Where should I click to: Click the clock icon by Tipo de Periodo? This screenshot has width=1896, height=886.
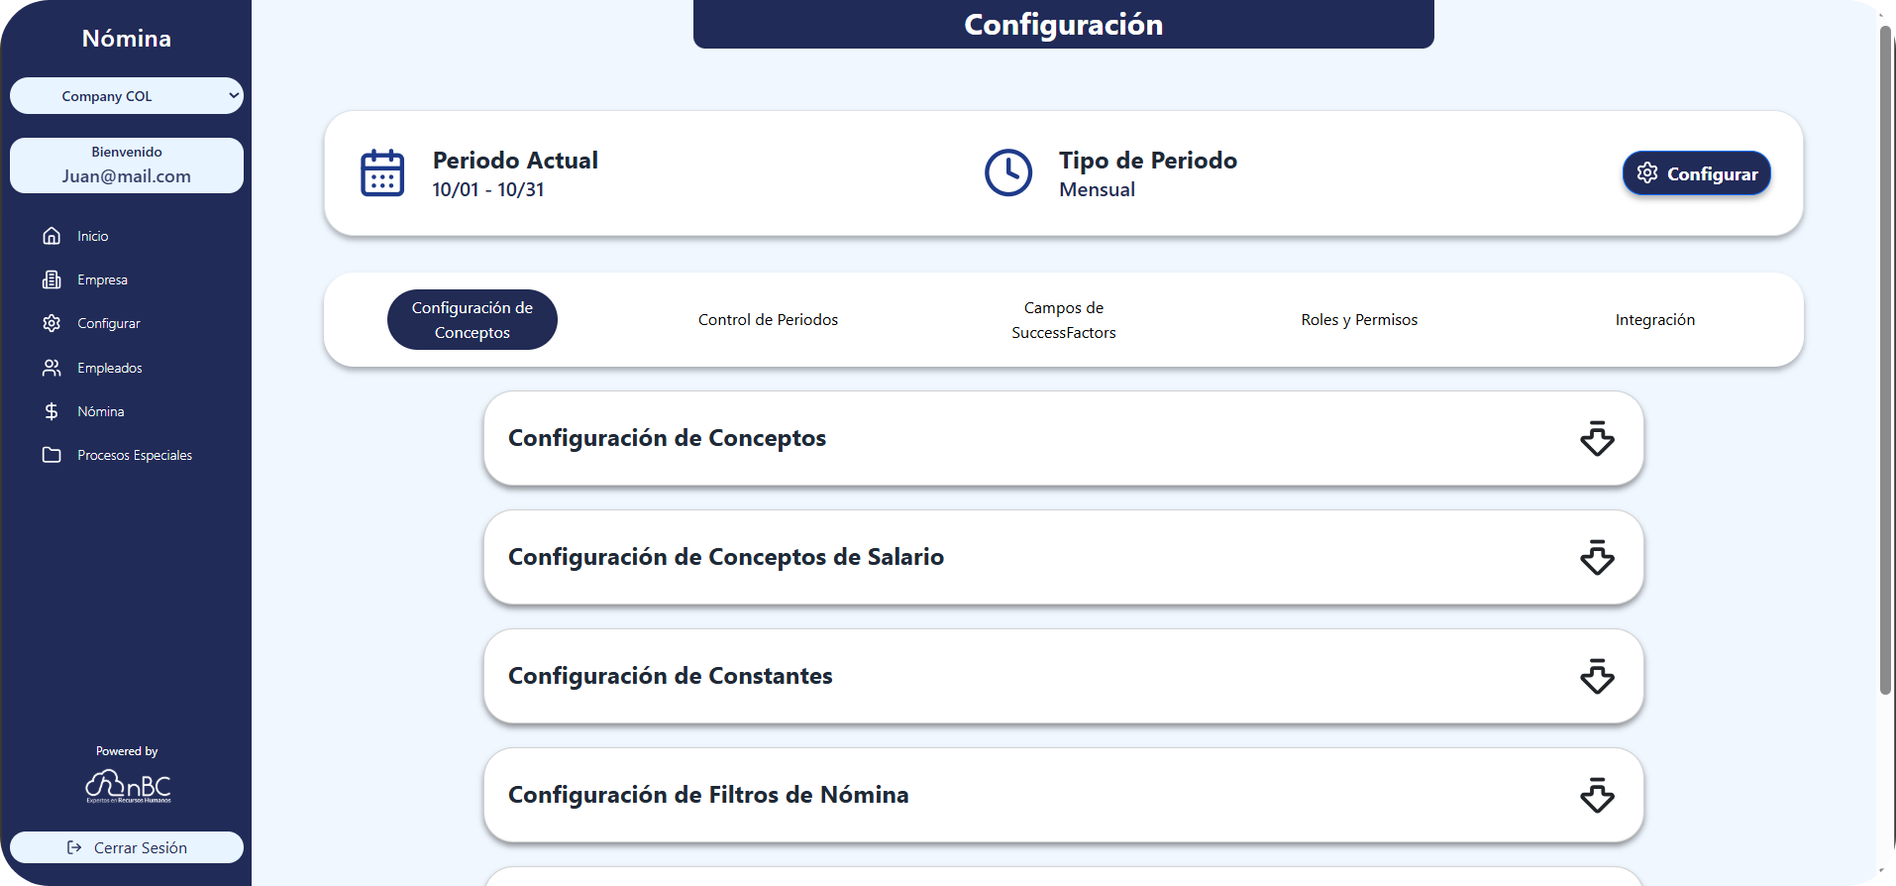[1008, 173]
